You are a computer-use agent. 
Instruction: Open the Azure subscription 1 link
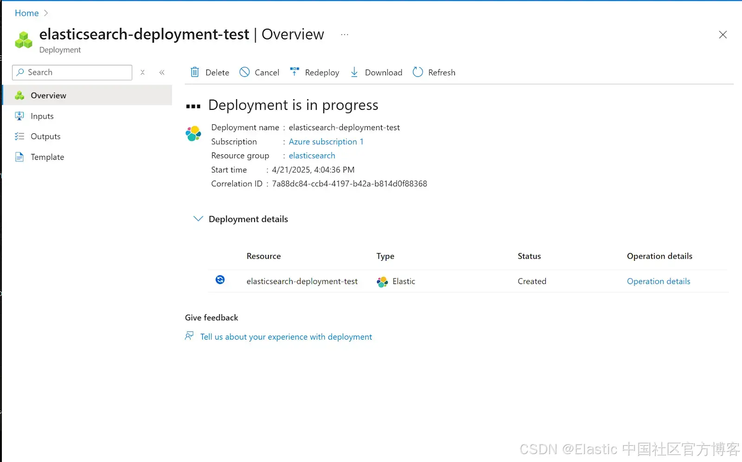point(326,141)
